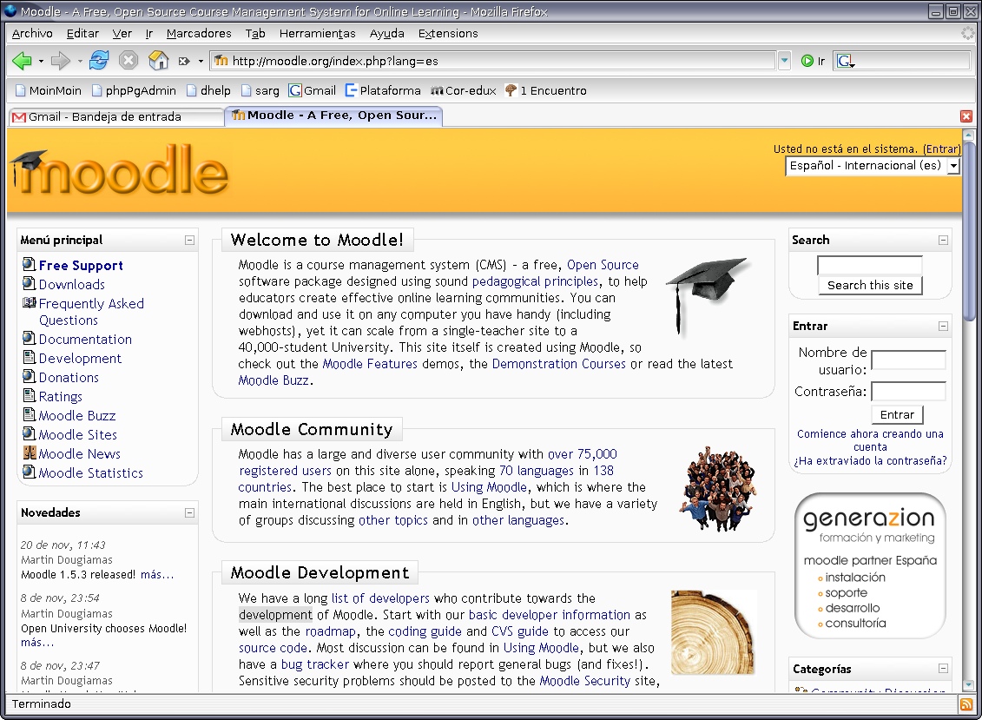Open the 1 Encuentro bookmark
Screen dimensions: 982x720
click(545, 90)
